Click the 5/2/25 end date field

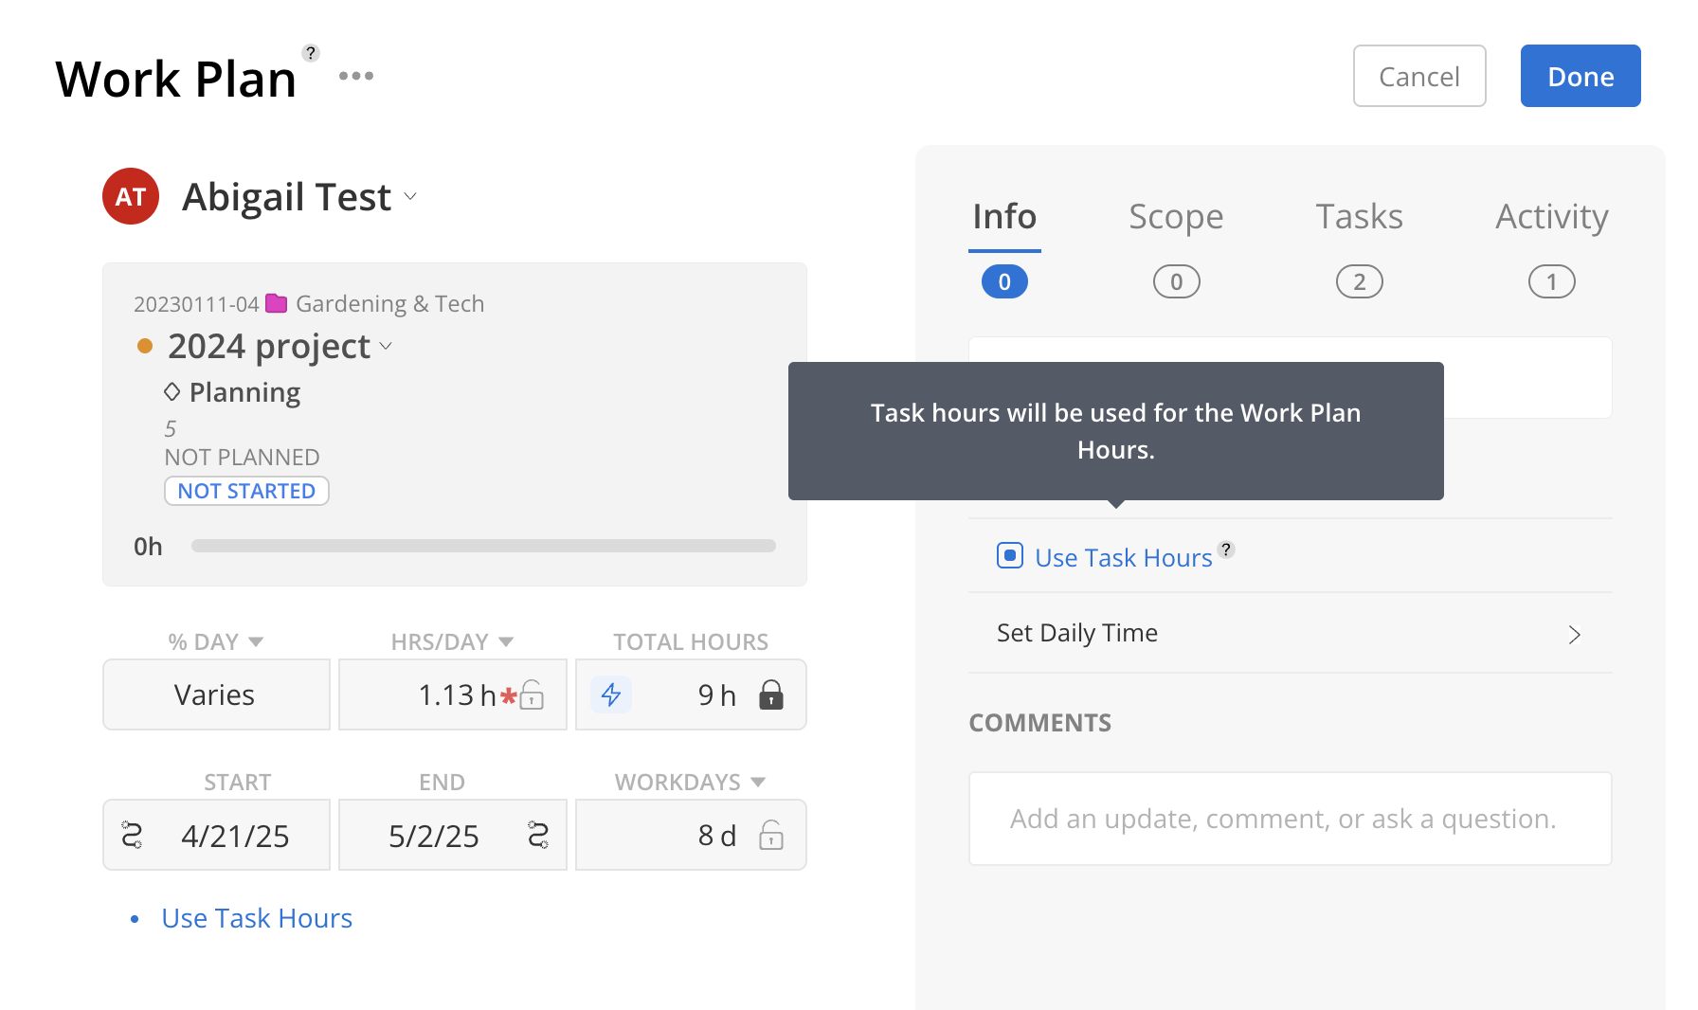tap(453, 835)
